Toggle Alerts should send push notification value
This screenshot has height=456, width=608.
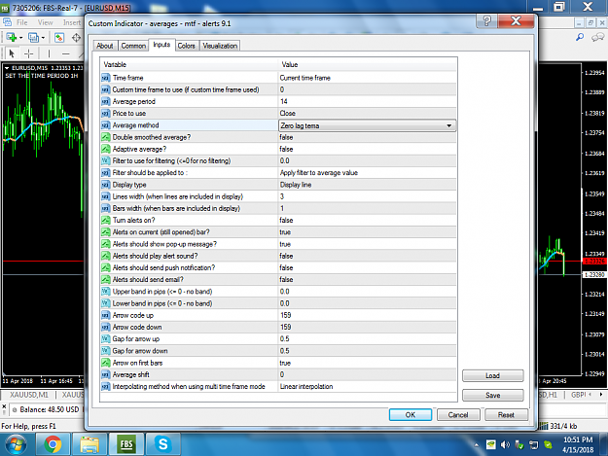367,267
